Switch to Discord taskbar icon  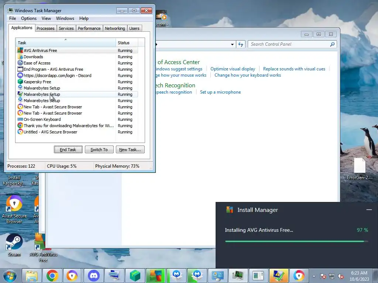93,276
